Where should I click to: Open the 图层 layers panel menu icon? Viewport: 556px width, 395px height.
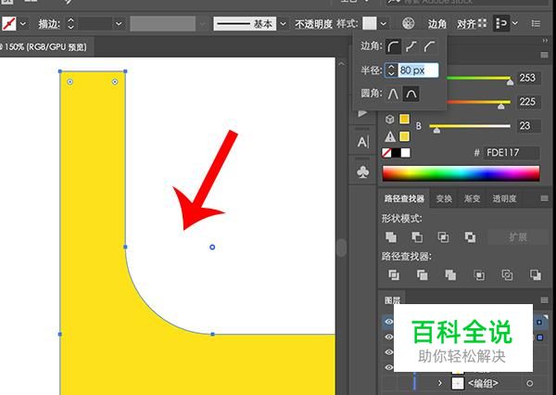coord(544,300)
